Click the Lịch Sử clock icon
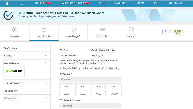 [131, 30]
